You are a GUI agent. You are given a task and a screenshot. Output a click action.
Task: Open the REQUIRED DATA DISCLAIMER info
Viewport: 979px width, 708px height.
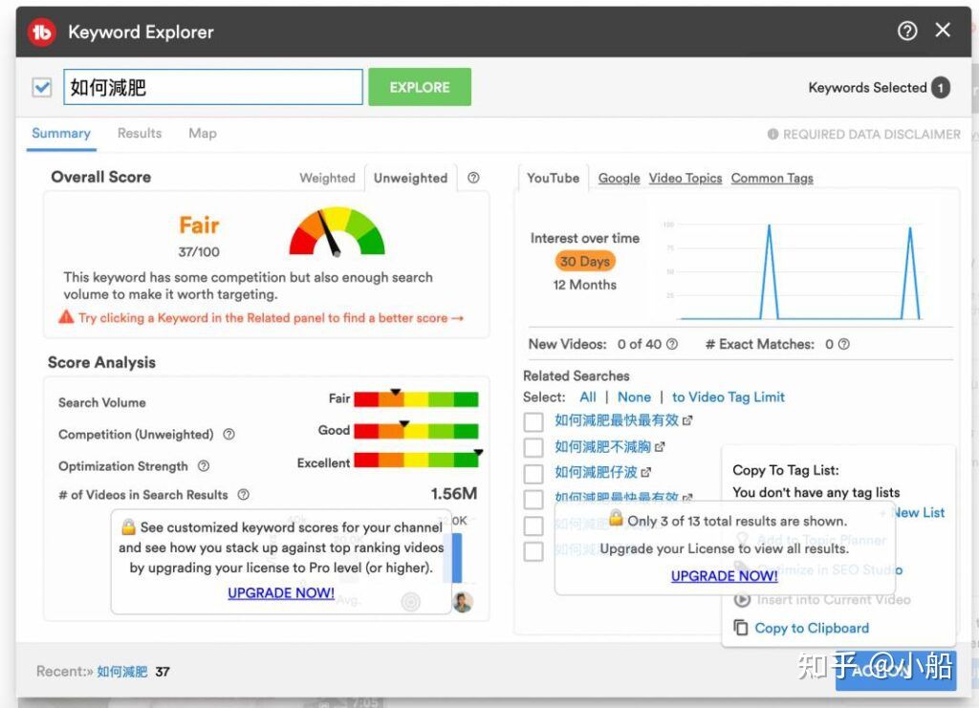[x=863, y=134]
